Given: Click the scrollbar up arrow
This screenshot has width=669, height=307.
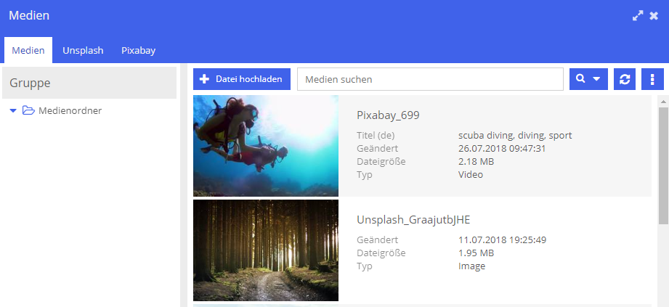Looking at the screenshot, I should 663,102.
